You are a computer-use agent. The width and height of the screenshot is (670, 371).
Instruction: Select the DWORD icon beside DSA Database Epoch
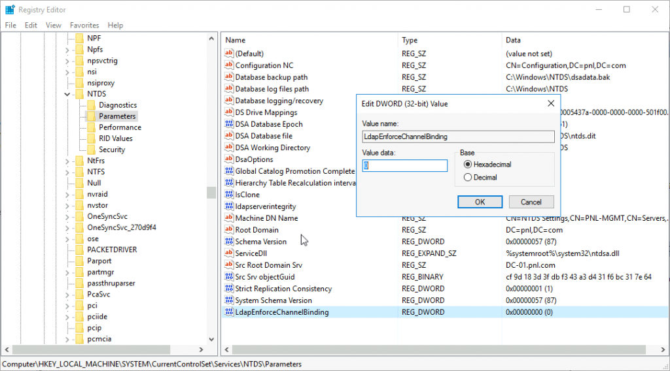pyautogui.click(x=229, y=124)
